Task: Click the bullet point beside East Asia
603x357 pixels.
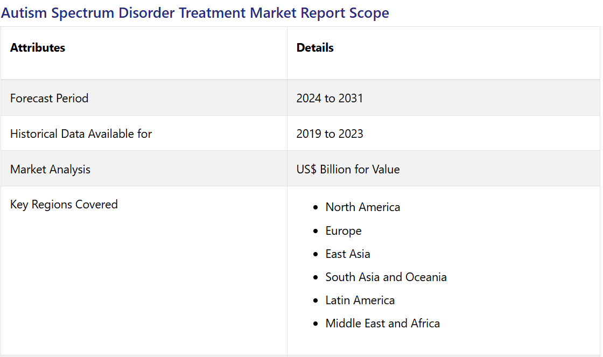Action: coord(315,255)
